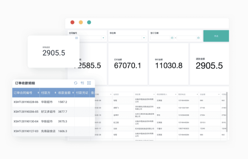Open the 合同编号 dropdown arrow
Image resolution: width=248 pixels, height=159 pixels.
(103, 38)
